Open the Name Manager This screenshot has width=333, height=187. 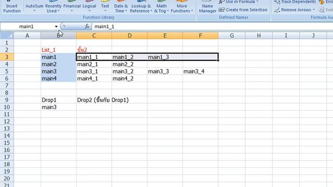click(208, 7)
